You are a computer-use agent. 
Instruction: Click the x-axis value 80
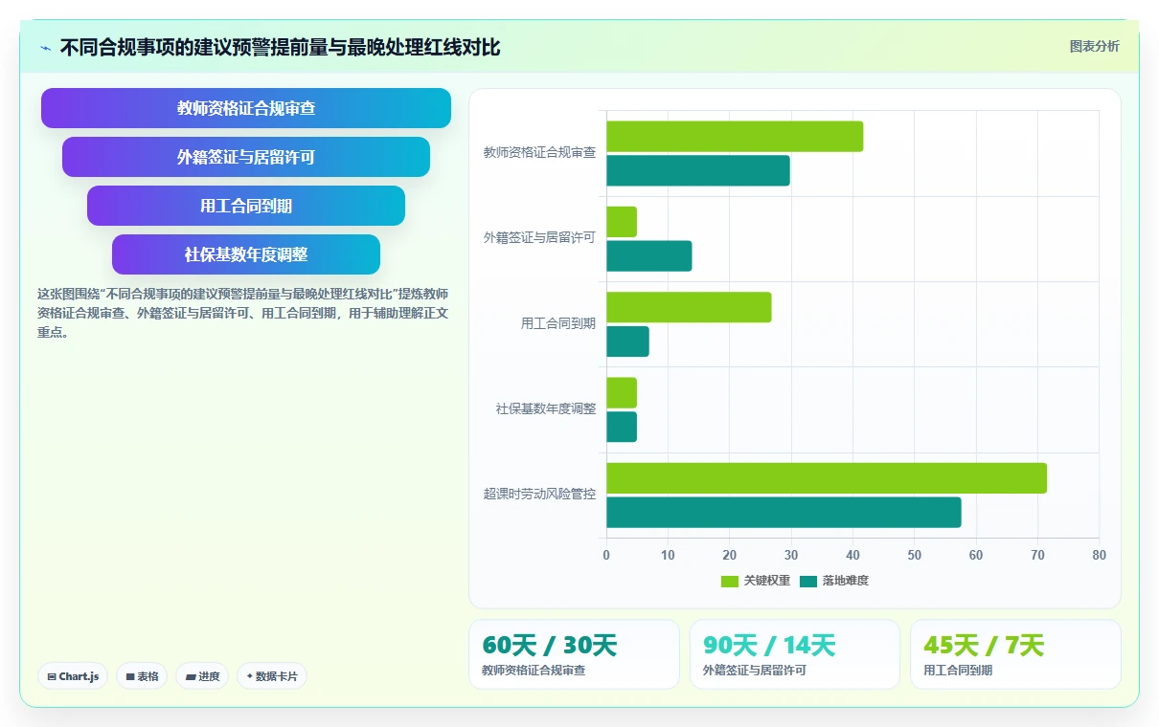[x=1099, y=555]
